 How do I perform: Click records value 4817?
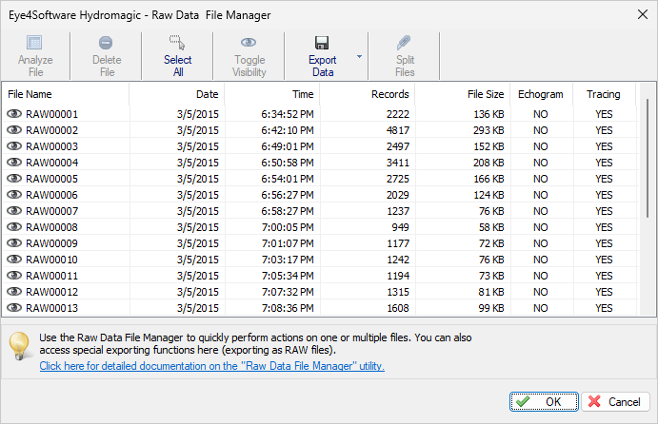(x=398, y=130)
